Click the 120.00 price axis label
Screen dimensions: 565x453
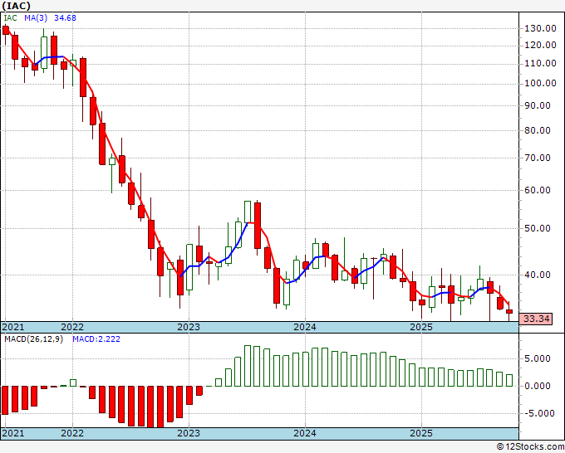click(x=540, y=45)
